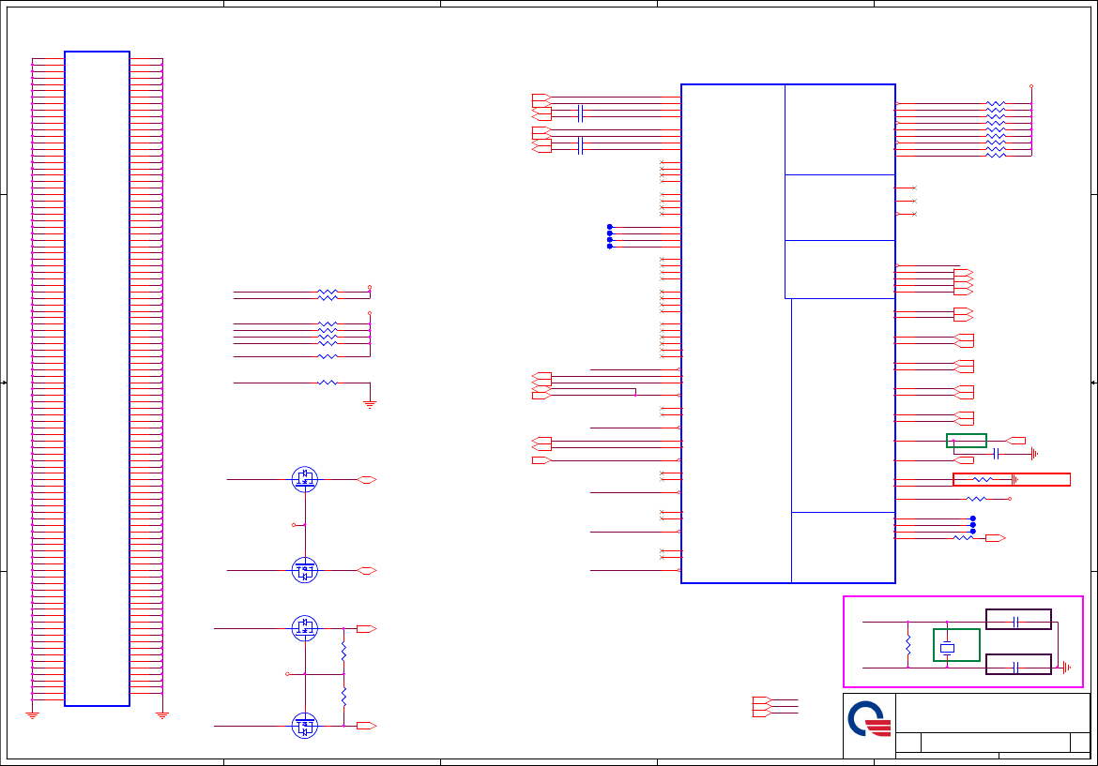1098x766 pixels.
Task: Click ground symbol under connector's left pin column
Action: pos(32,715)
